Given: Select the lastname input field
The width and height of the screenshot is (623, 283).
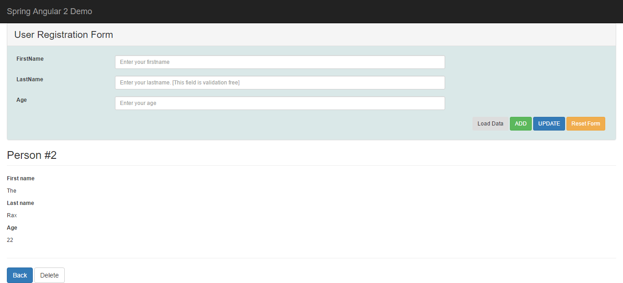Looking at the screenshot, I should (279, 83).
